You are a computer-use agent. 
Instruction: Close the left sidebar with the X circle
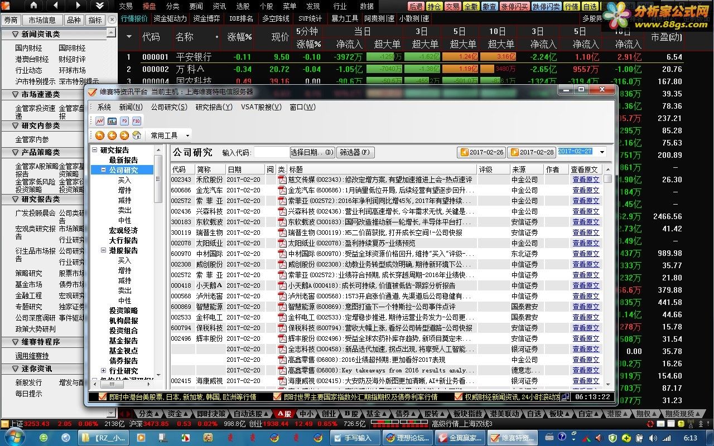[x=112, y=20]
